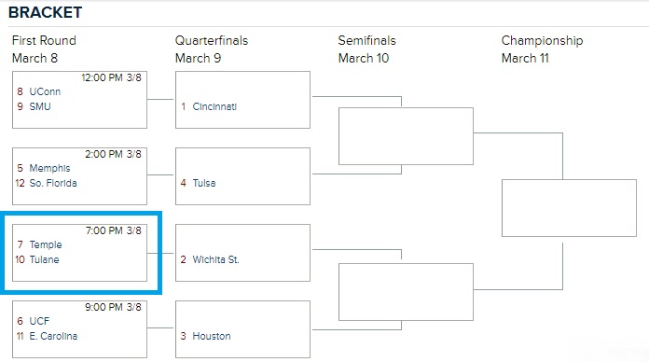Select Cincinnati in the quarterfinals
This screenshot has width=649, height=362.
[x=214, y=106]
